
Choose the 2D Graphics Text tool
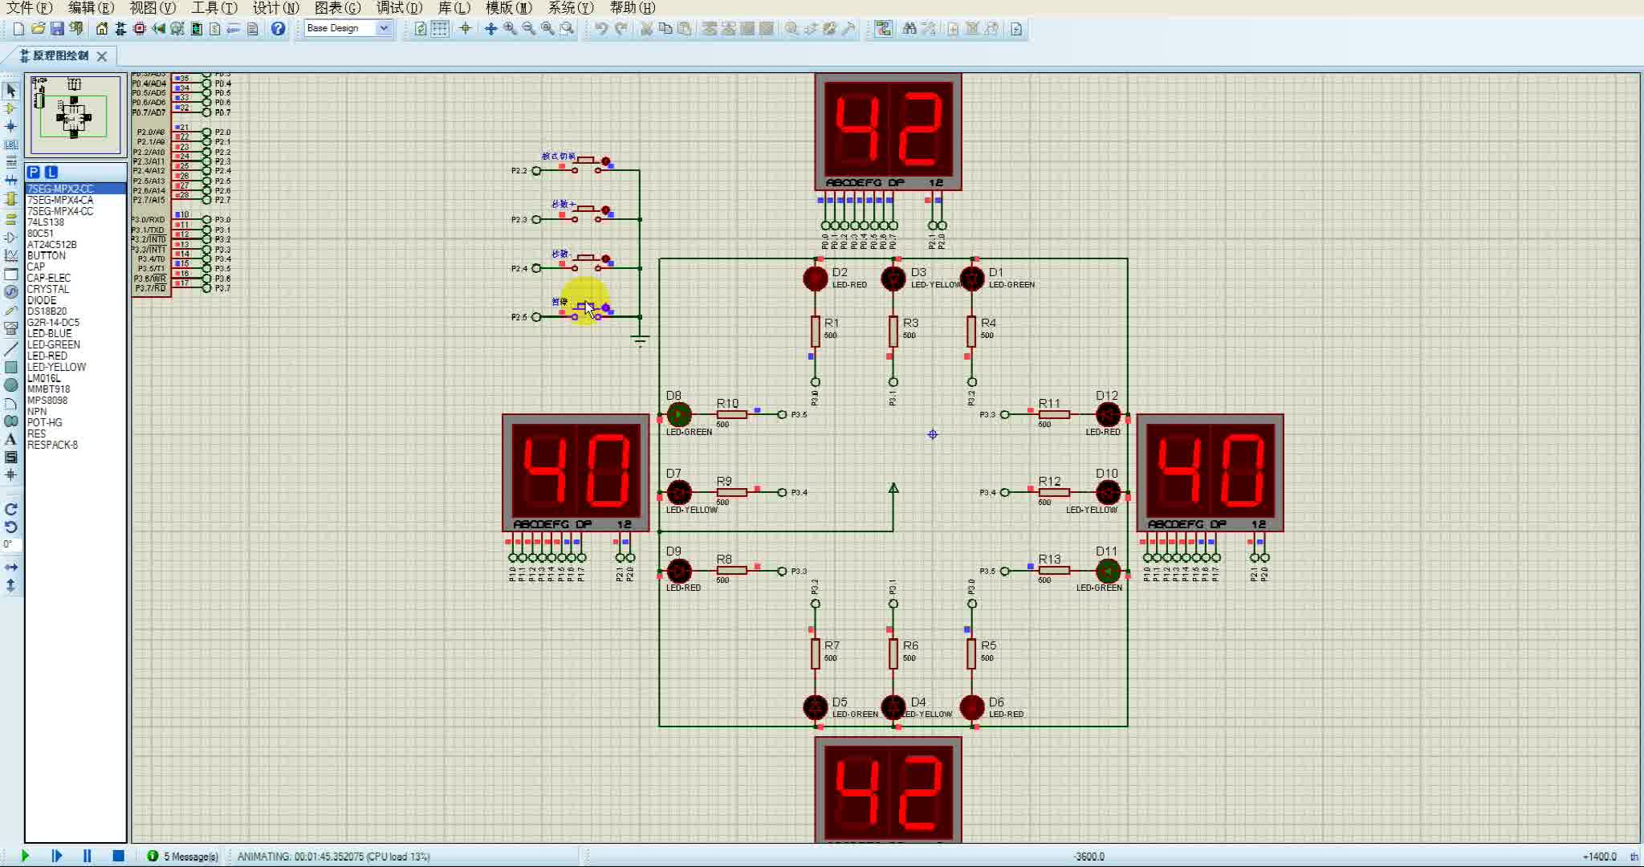coord(10,439)
